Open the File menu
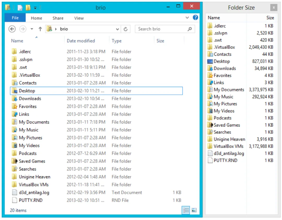This screenshot has height=220, width=282. (x=15, y=18)
